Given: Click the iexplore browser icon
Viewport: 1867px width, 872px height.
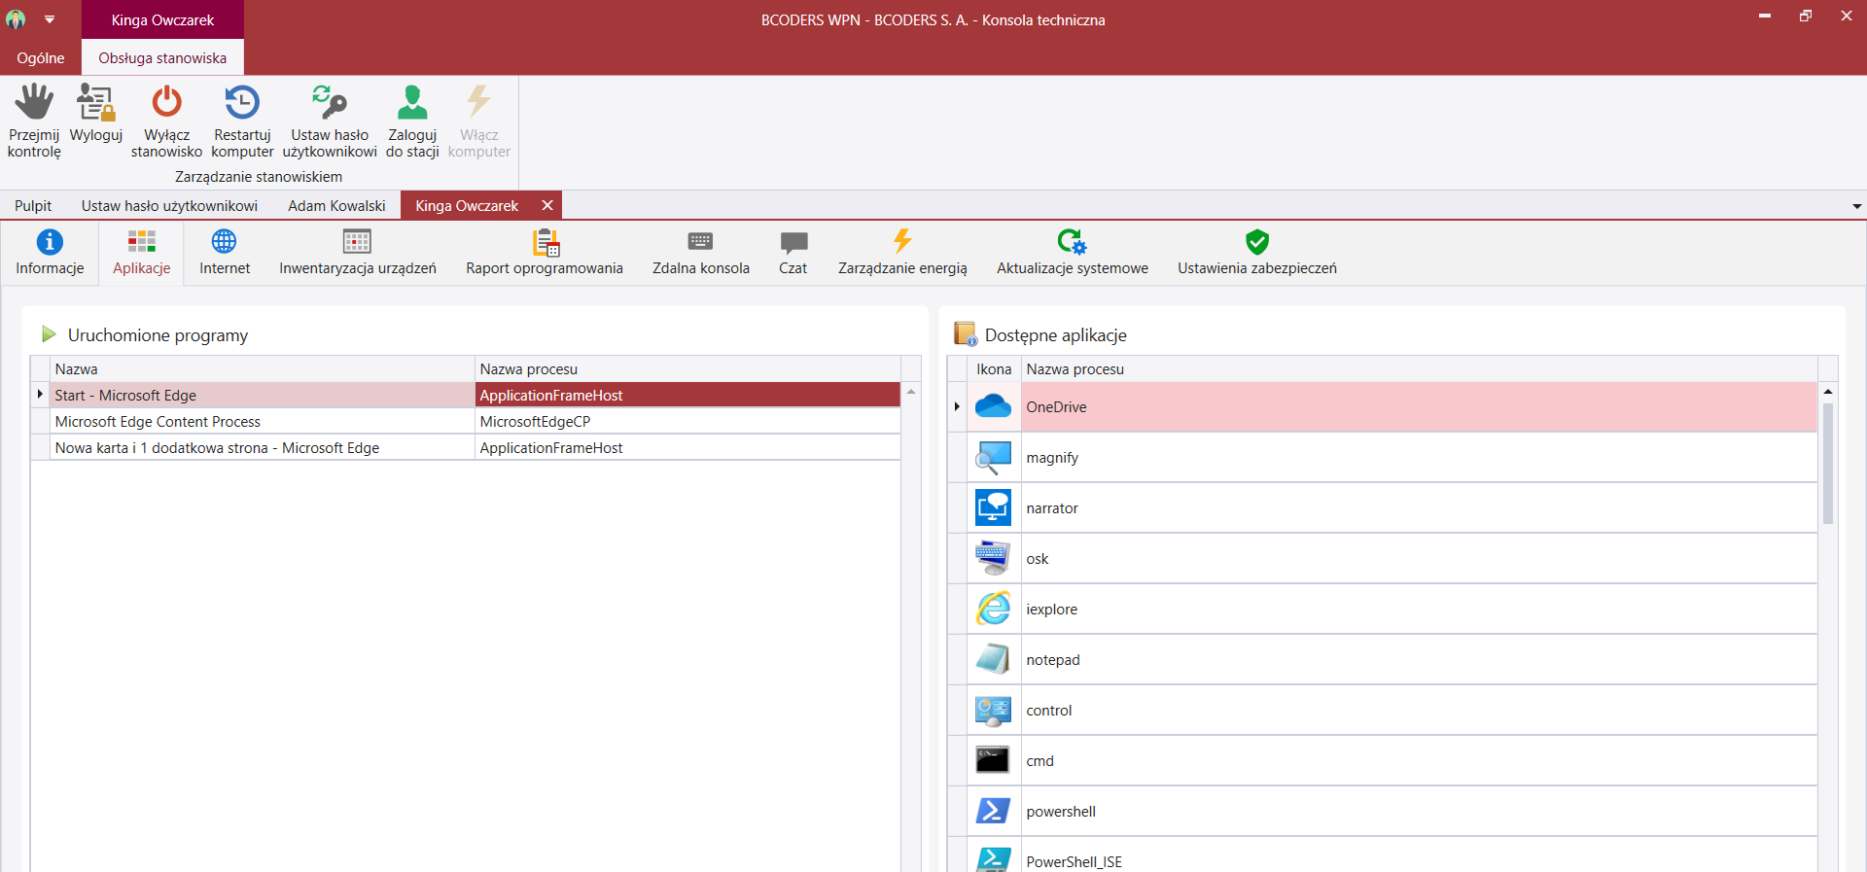Looking at the screenshot, I should [993, 609].
